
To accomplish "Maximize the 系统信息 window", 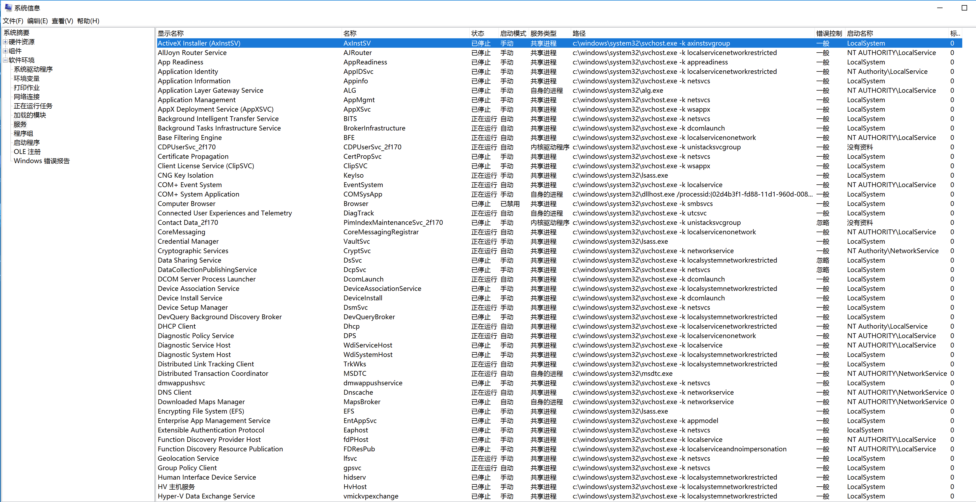I will [964, 8].
